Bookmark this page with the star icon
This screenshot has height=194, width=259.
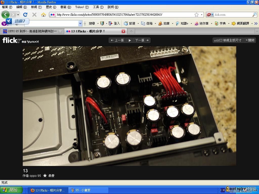tap(196, 15)
